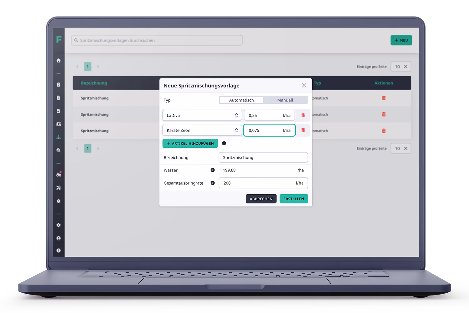Delete the Karate Zeon article row
This screenshot has height=313, width=469.
(303, 130)
